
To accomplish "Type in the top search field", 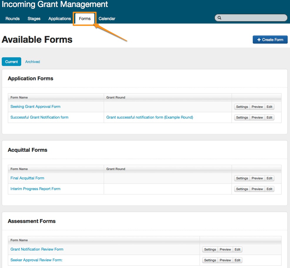I will [253, 18].
